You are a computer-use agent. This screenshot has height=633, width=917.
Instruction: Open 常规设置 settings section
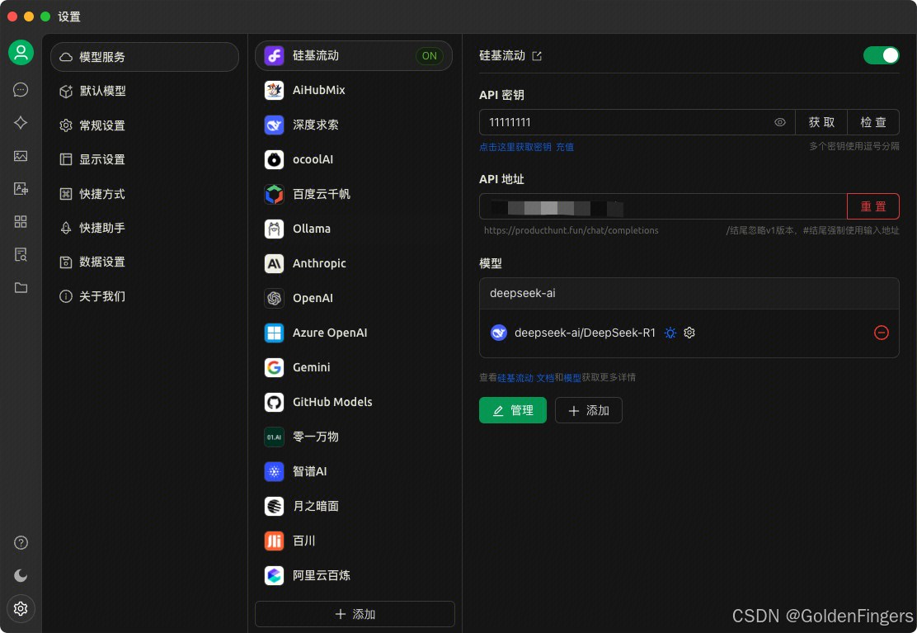(x=144, y=125)
